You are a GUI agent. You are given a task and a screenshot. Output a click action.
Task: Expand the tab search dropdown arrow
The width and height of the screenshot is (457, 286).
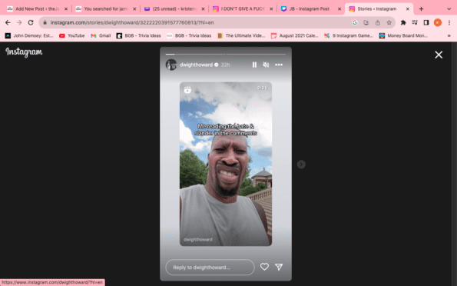(449, 9)
